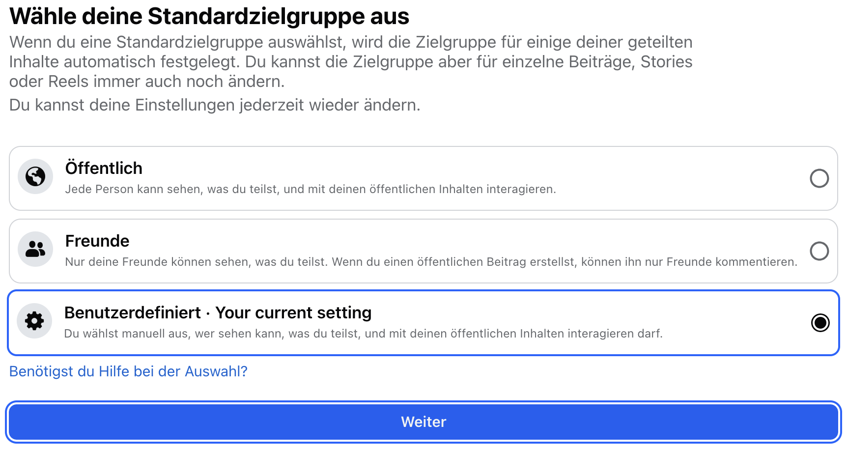Select the Freunde radio button
The image size is (848, 451).
click(x=819, y=251)
